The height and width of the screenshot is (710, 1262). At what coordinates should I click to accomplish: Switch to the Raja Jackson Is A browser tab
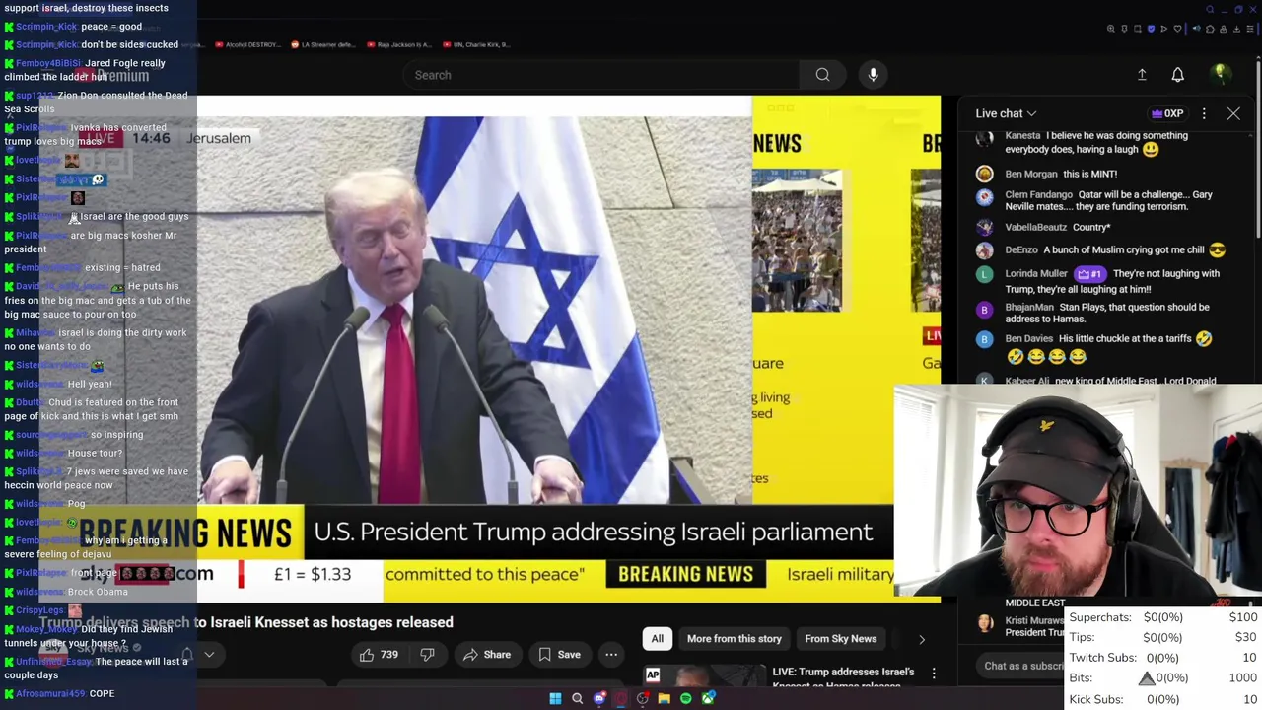pos(399,44)
